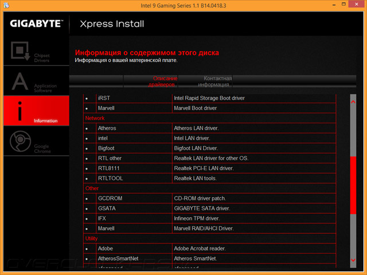This screenshot has width=367, height=275.
Task: Select the Adobe entry
Action: tap(106, 249)
